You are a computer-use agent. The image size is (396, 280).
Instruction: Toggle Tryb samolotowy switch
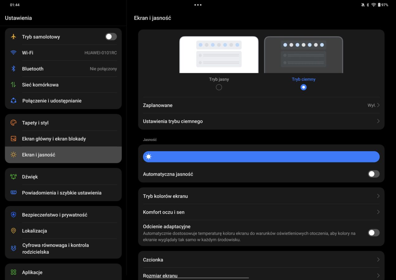111,37
